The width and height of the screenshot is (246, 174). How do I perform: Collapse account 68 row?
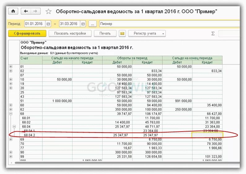(11, 114)
